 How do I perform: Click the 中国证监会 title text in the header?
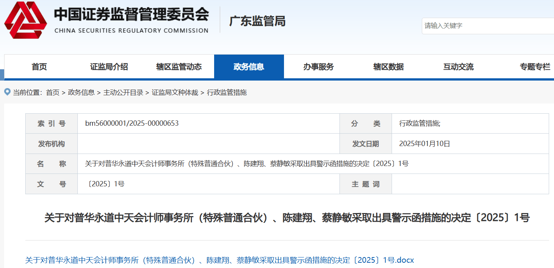pyautogui.click(x=131, y=14)
